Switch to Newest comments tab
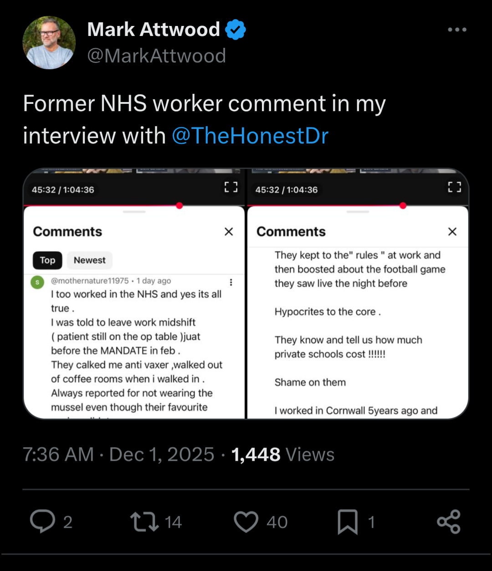492x571 pixels. coord(89,260)
